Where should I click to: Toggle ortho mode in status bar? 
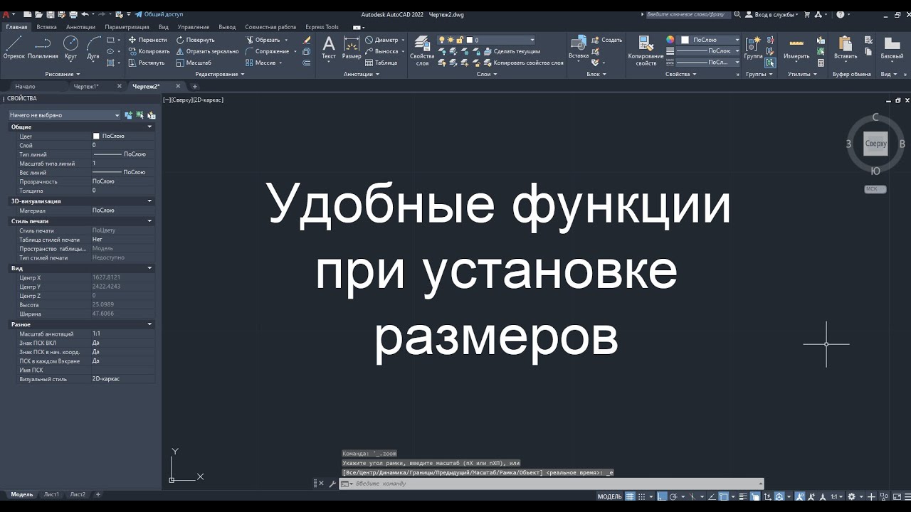coord(662,496)
